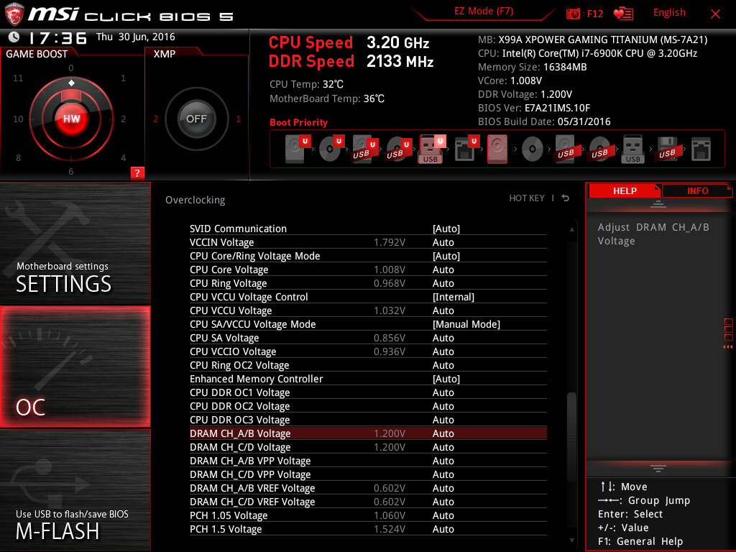
Task: Switch to EZ Mode (F7)
Action: [x=484, y=11]
